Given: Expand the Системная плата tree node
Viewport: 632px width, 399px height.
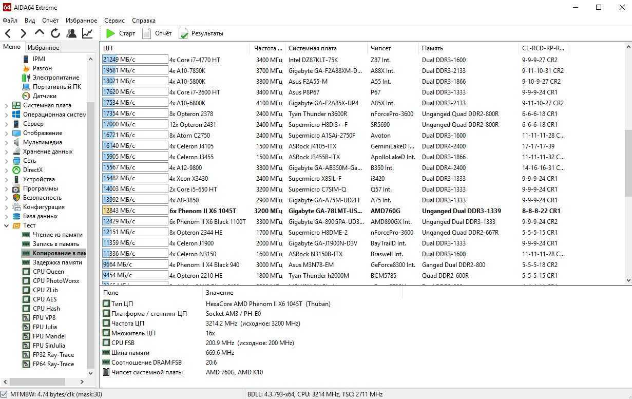Looking at the screenshot, I should (x=6, y=105).
